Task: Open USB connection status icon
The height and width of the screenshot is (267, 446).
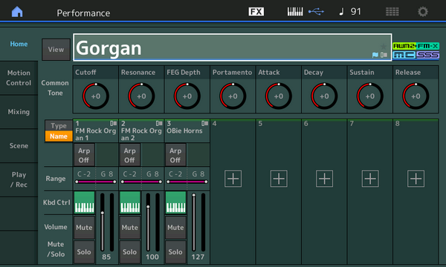Action: tap(316, 12)
